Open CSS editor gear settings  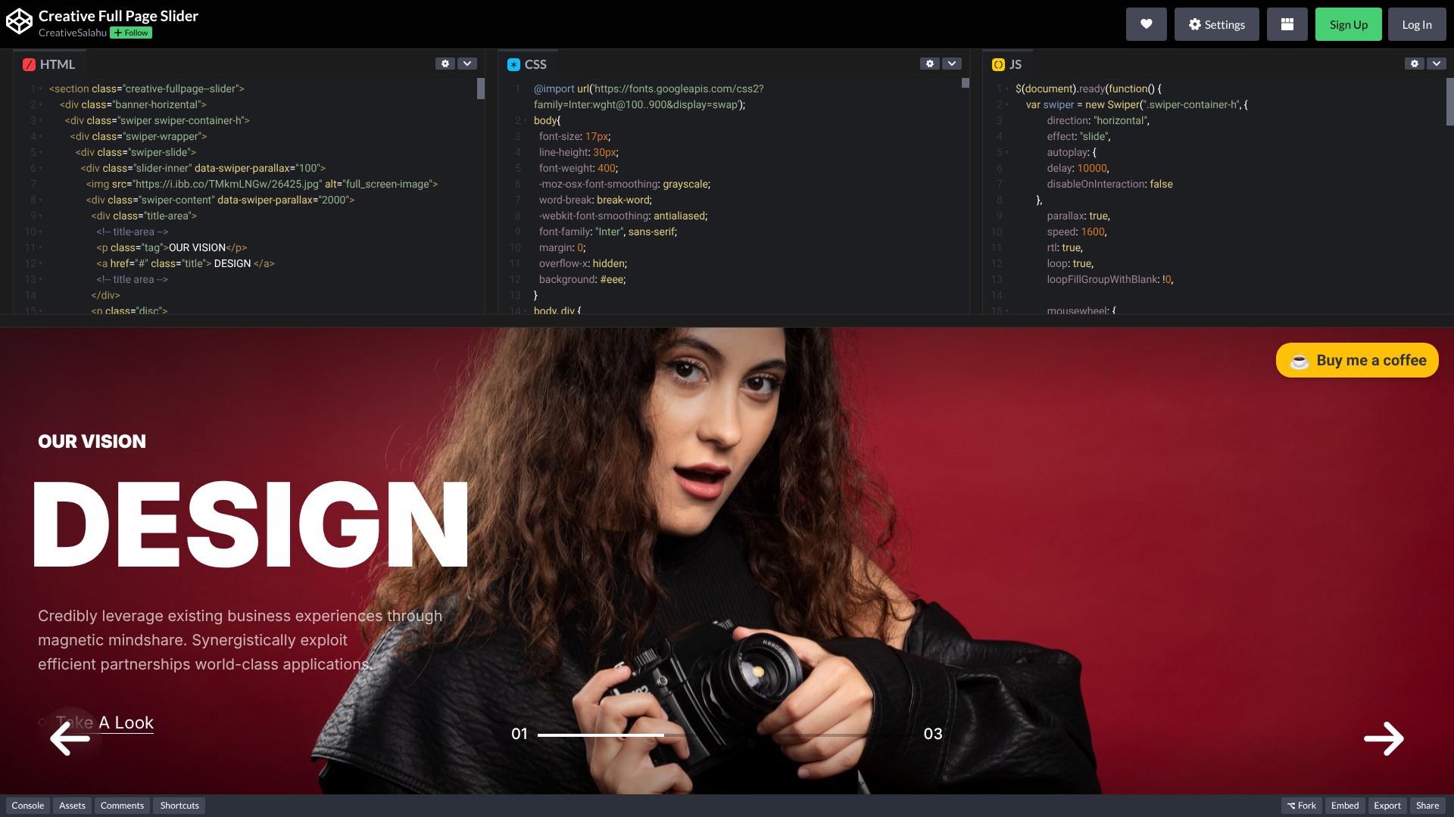click(x=930, y=64)
